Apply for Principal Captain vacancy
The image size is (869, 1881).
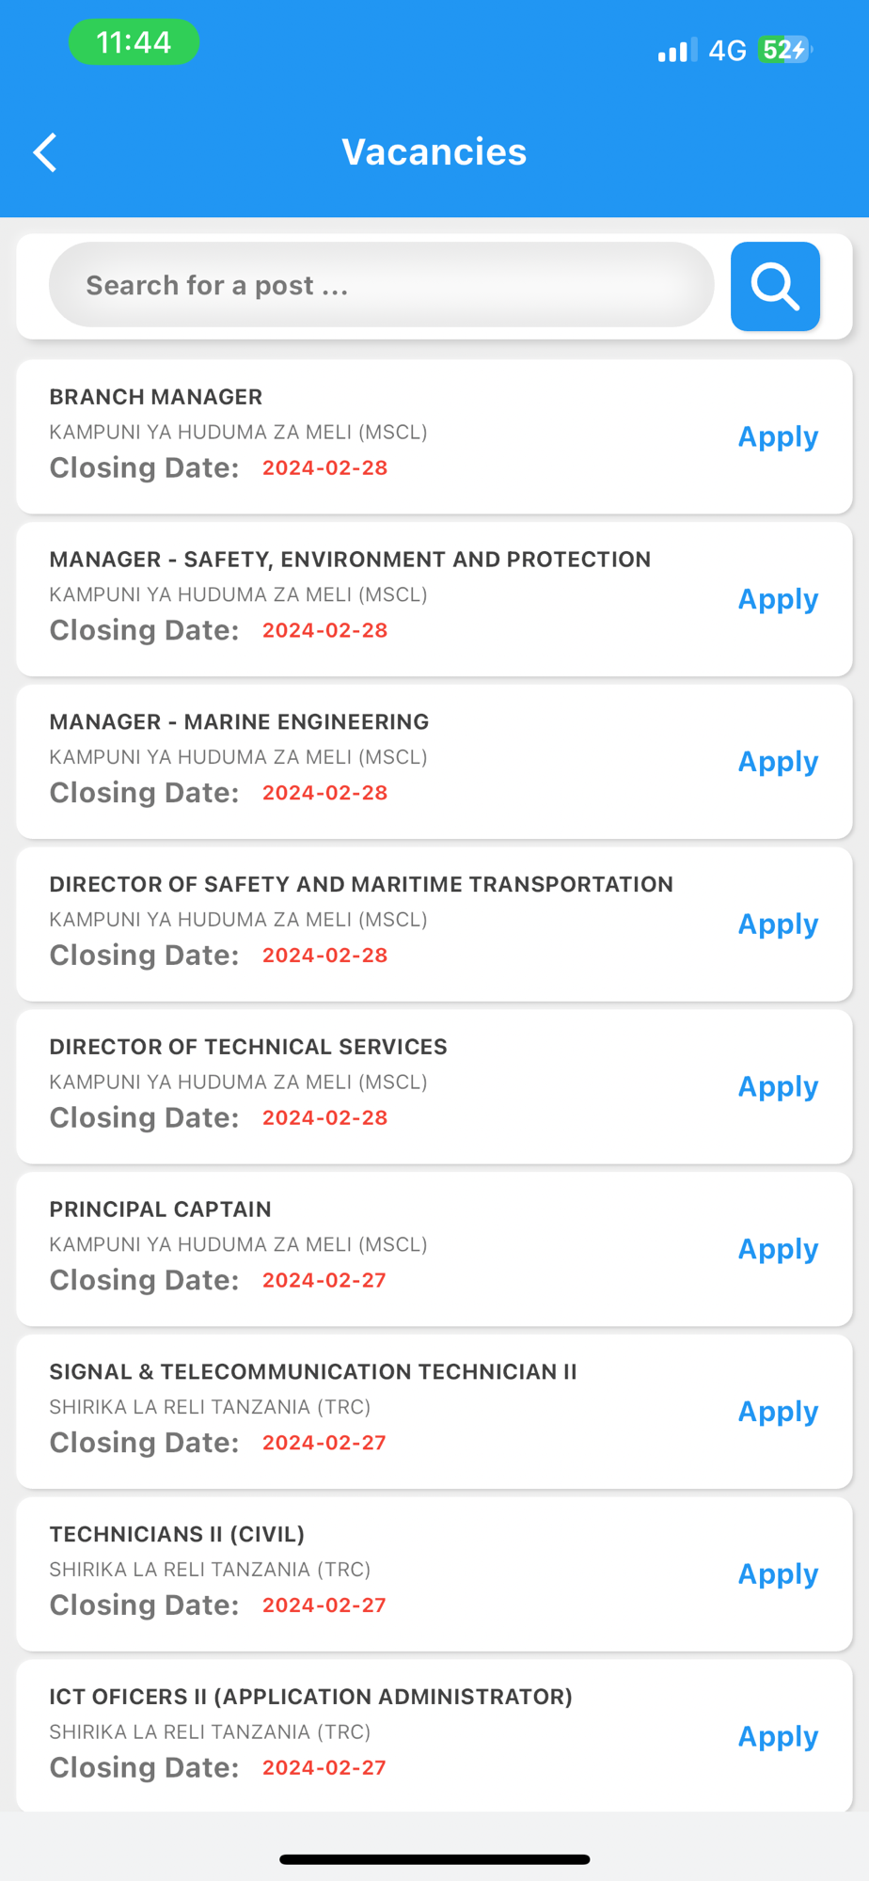[x=778, y=1250]
